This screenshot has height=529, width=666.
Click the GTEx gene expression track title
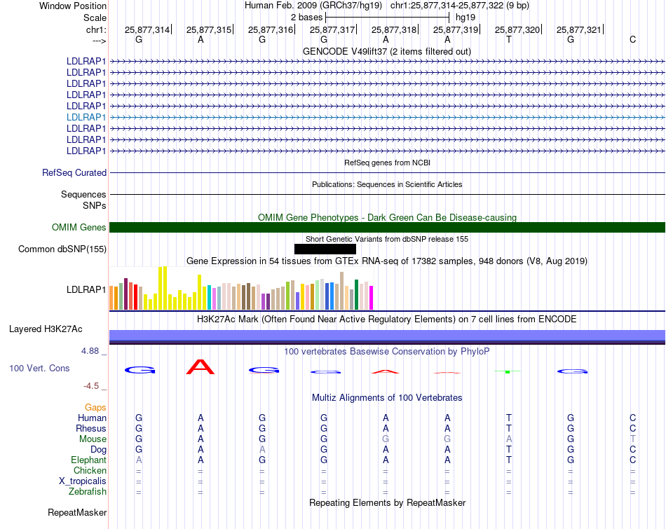pyautogui.click(x=387, y=261)
